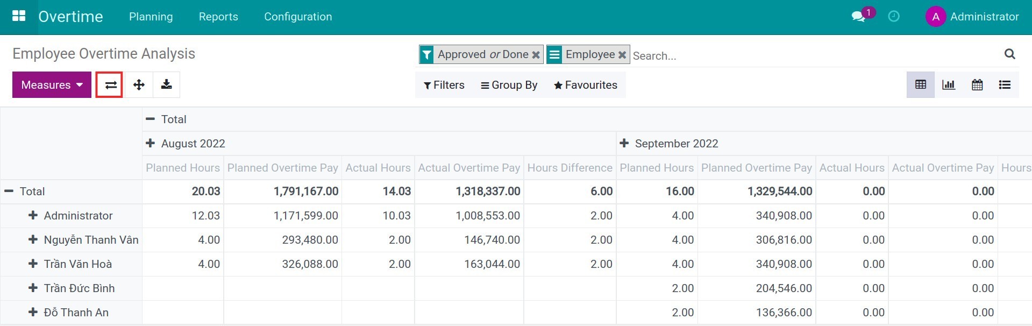Screen dimensions: 1032x326
Task: Sort by August Hours Difference header
Action: [570, 168]
